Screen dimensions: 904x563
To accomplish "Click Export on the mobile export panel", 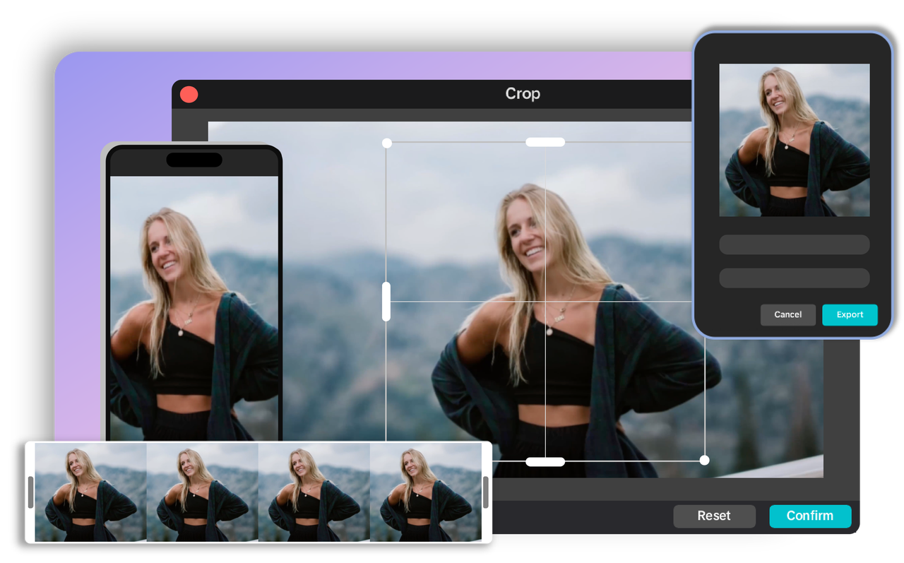I will 850,314.
